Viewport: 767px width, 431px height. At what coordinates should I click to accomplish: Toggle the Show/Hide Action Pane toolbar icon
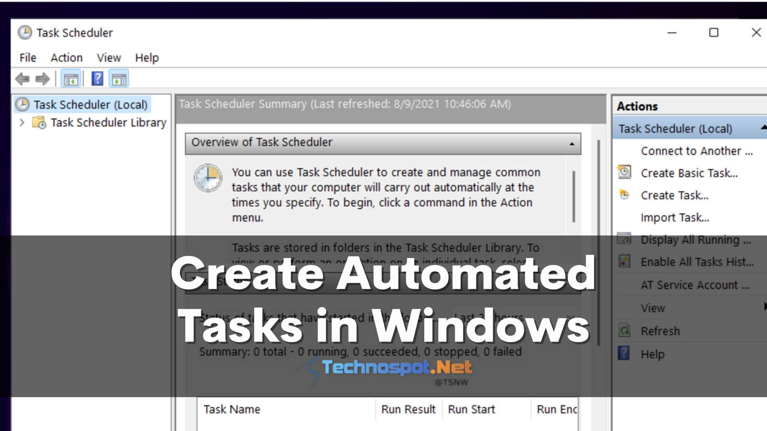[x=119, y=79]
